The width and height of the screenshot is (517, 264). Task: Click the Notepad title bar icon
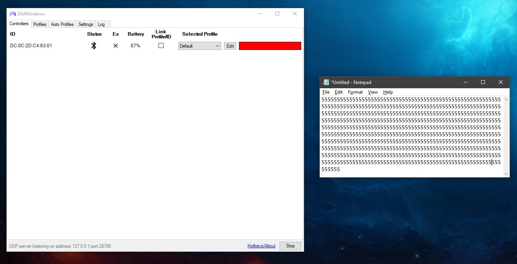coord(326,82)
